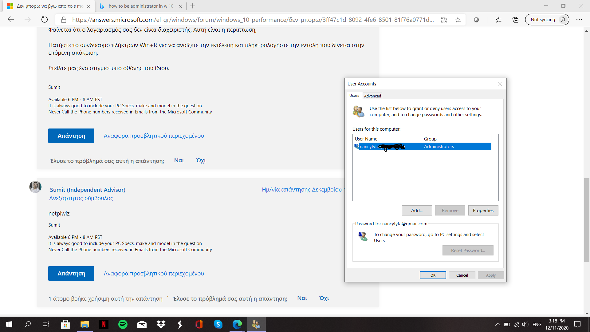Click the second Απάντηση button below netplwiz
Image resolution: width=590 pixels, height=332 pixels.
point(71,273)
